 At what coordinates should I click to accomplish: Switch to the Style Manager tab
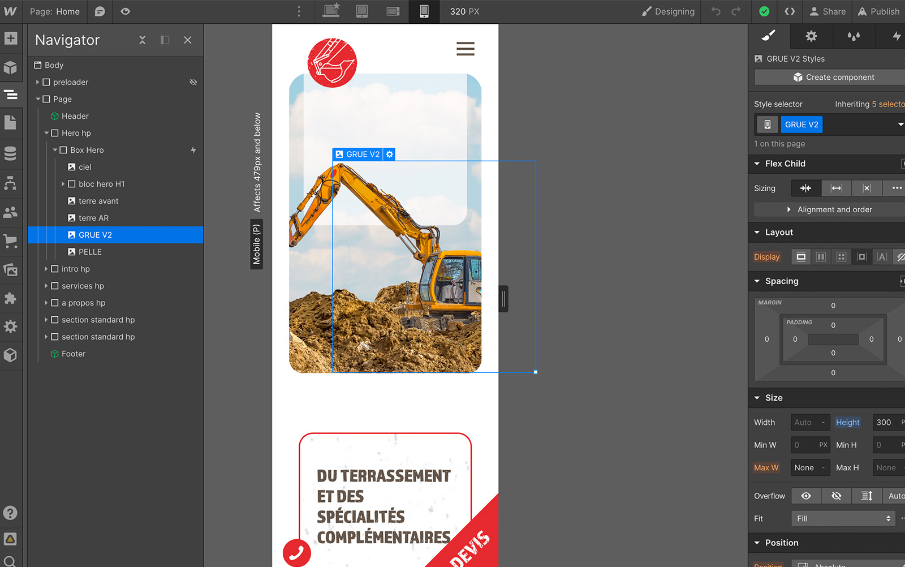coord(854,36)
